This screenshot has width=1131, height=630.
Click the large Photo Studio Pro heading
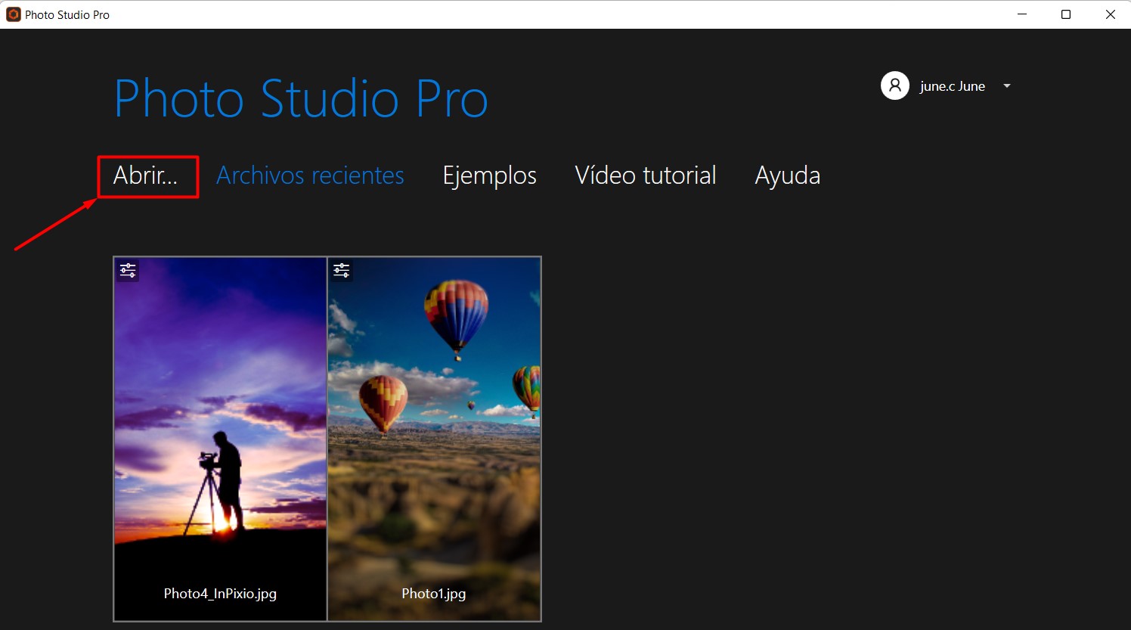coord(301,99)
